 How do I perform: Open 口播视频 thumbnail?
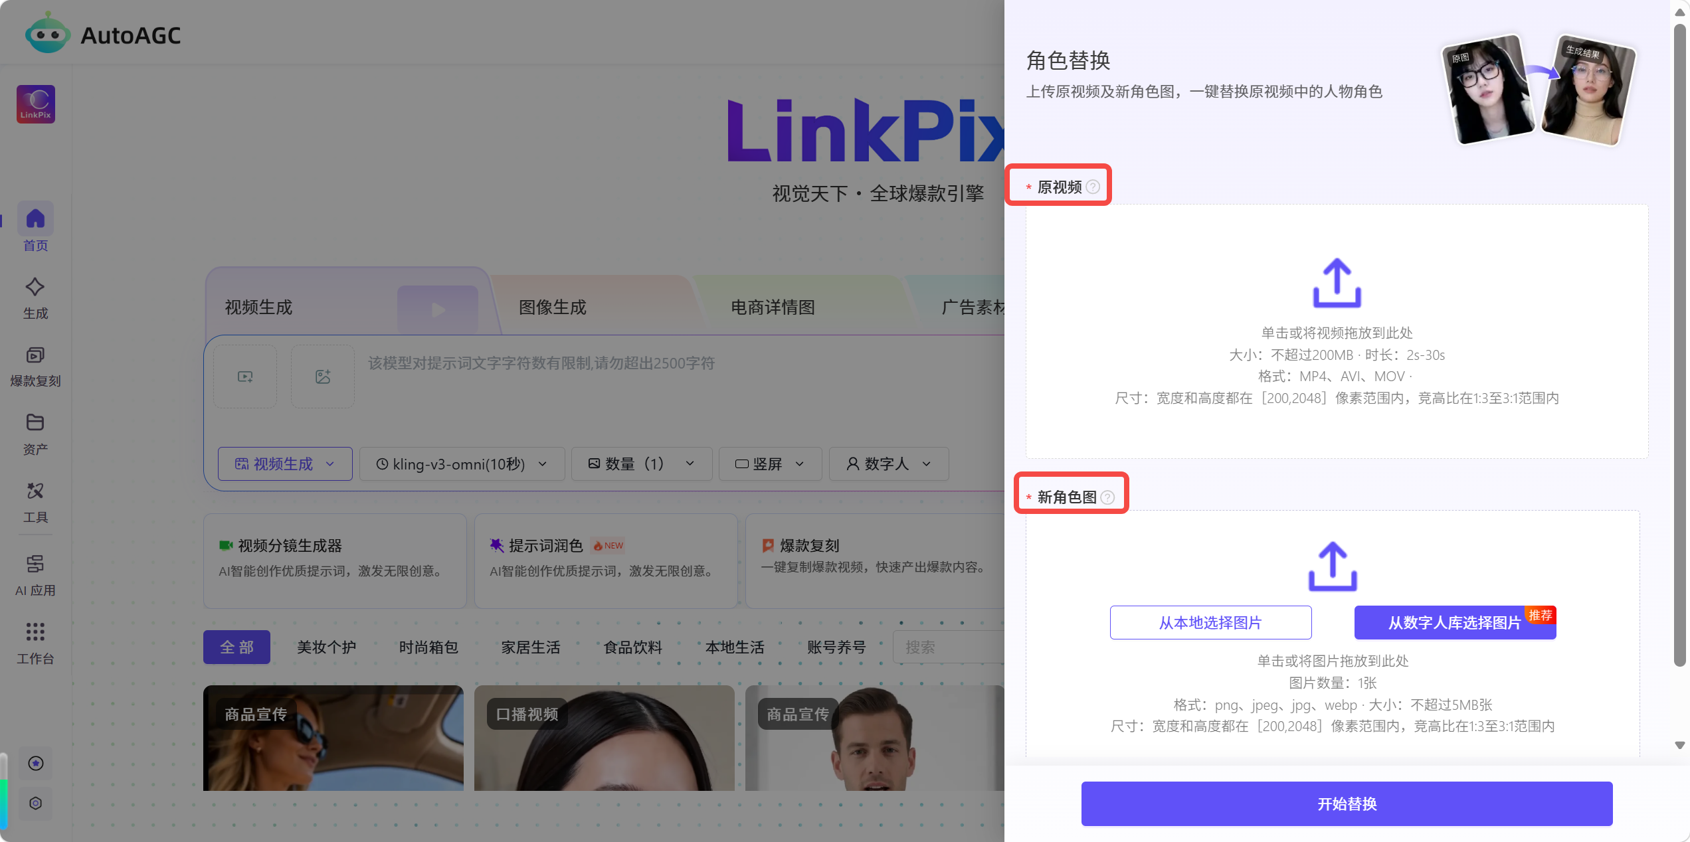[605, 738]
